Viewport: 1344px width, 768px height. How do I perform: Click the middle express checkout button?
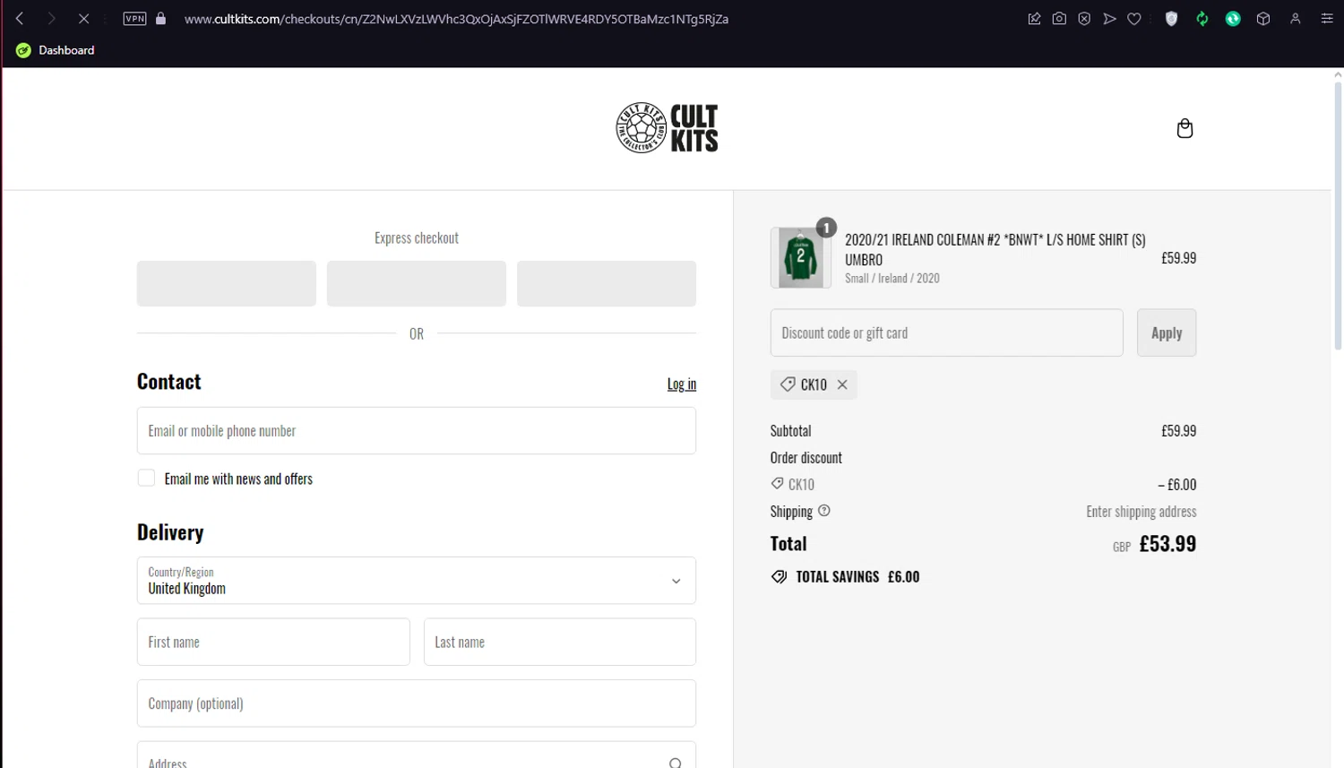[x=417, y=283]
